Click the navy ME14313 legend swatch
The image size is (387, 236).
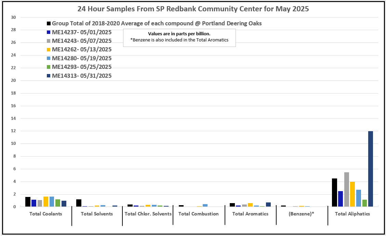[x=49, y=76]
